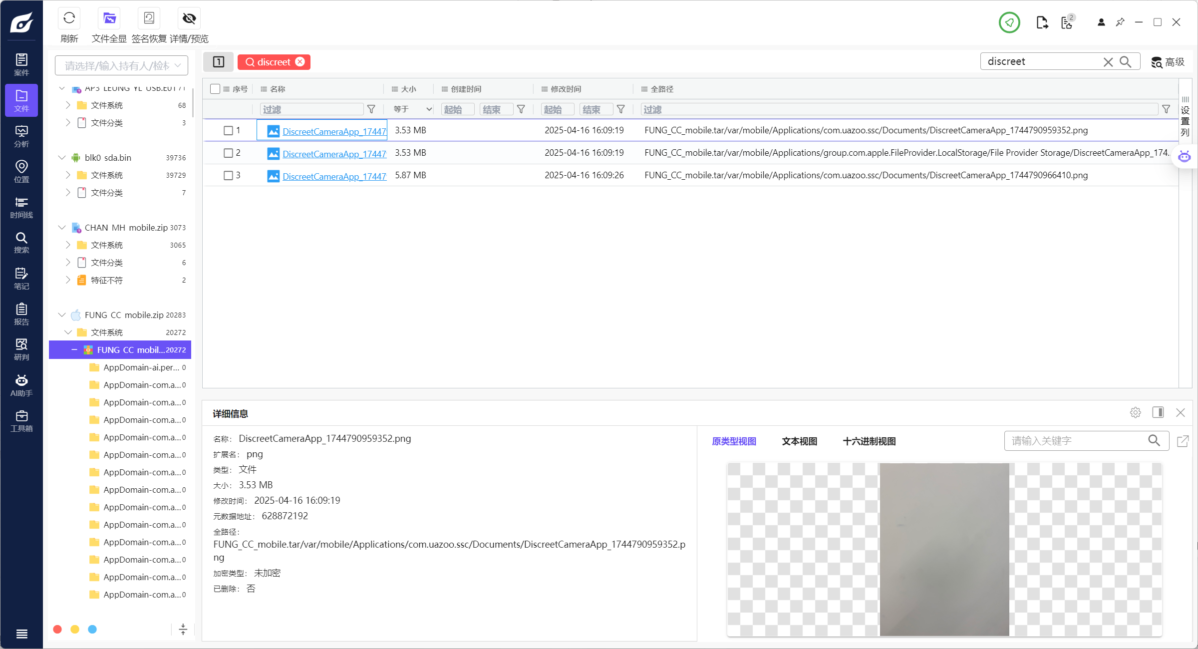Click the Refresh (刷新) toolbar icon
Viewport: 1198px width, 649px height.
click(69, 19)
